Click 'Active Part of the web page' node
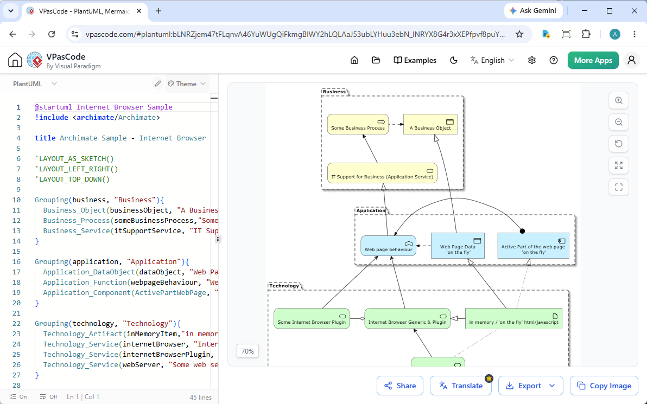647x404 pixels. point(533,246)
